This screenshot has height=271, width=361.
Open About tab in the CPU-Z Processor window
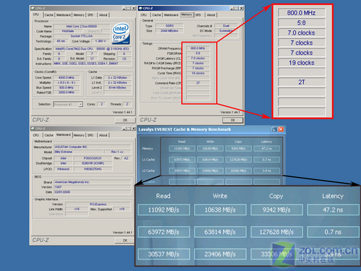click(x=103, y=15)
